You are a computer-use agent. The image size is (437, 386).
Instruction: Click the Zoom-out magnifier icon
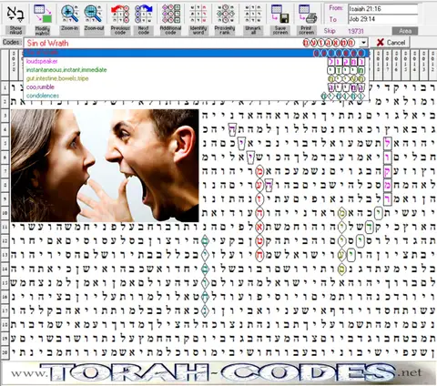click(94, 14)
